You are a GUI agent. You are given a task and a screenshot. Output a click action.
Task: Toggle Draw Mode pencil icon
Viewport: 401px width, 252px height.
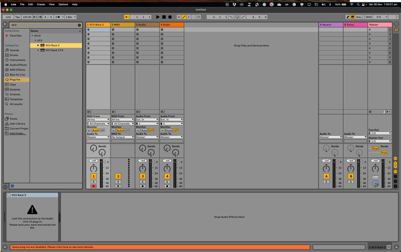click(x=348, y=17)
